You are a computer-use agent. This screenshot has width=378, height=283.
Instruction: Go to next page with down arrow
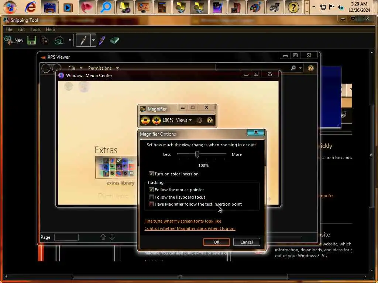(112, 237)
